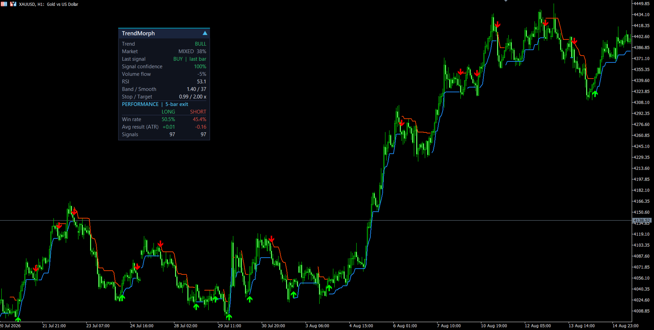Collapse the TrendMorph panel using the triangle
The image size is (654, 330).
click(x=205, y=33)
